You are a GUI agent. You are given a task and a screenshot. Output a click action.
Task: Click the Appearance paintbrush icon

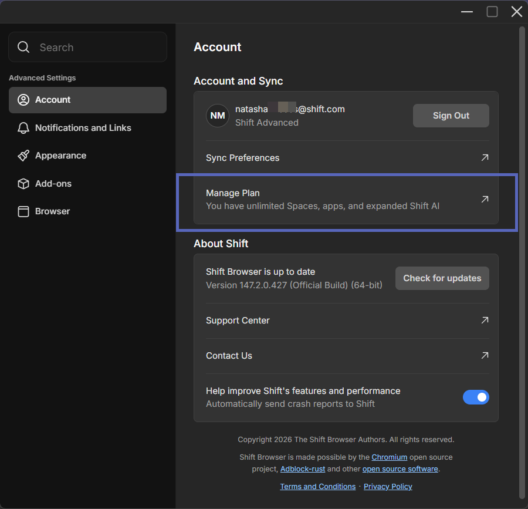point(23,156)
